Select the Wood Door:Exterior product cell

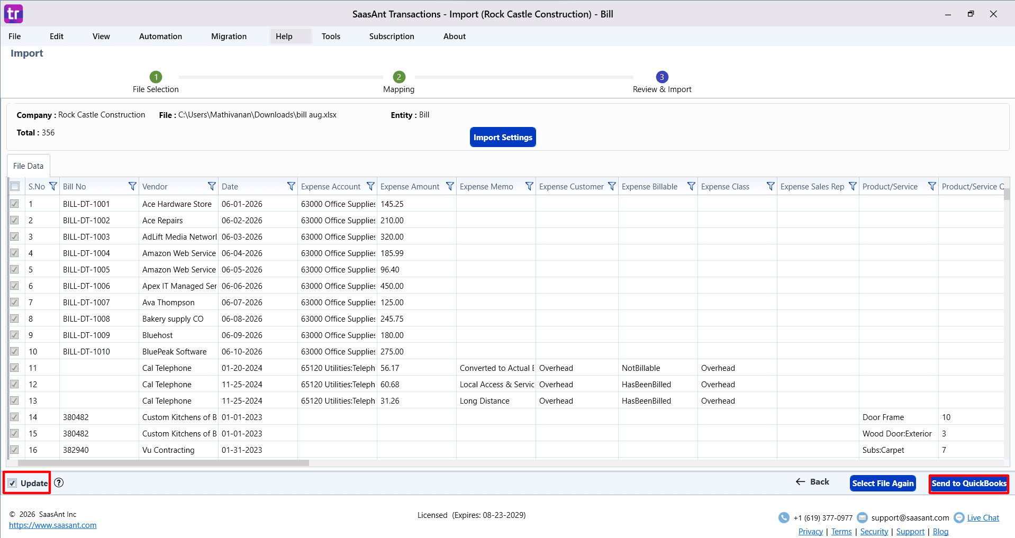(x=899, y=433)
